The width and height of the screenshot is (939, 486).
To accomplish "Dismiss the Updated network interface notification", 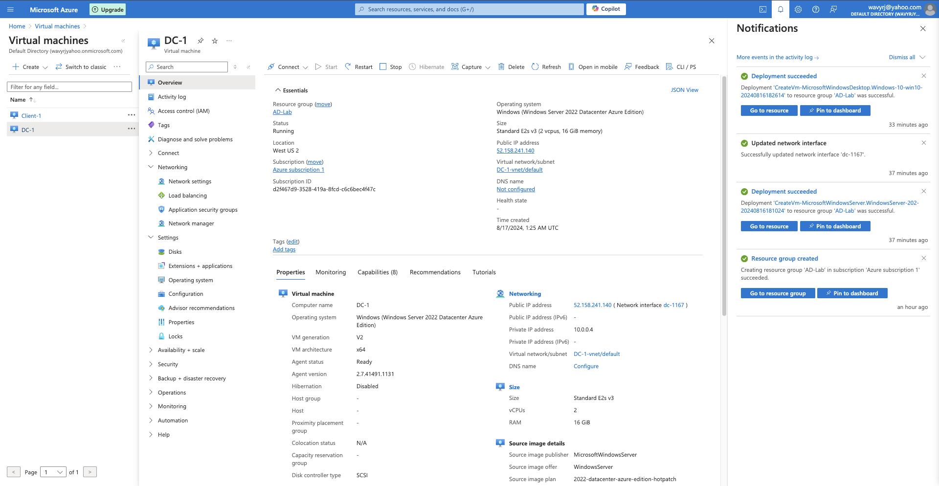I will coord(924,143).
